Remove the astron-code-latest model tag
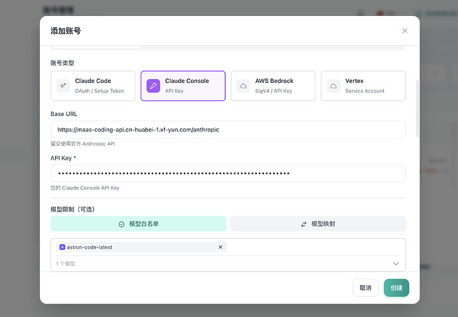458x317 pixels. coord(220,247)
